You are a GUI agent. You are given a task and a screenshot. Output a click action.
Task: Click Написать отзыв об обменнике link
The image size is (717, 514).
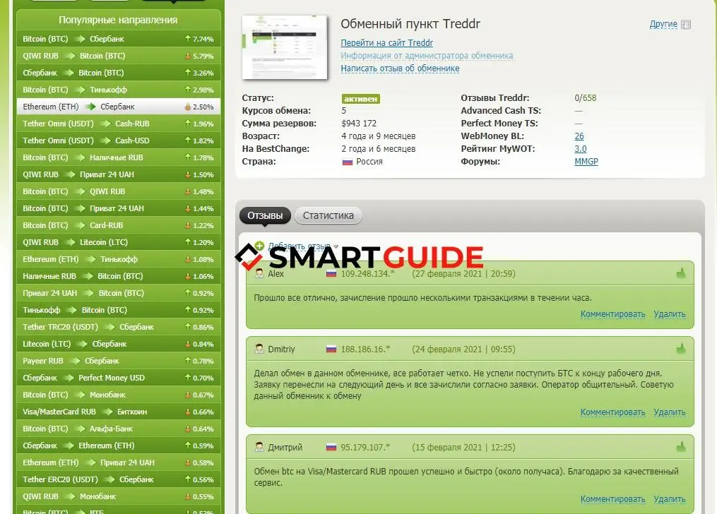pos(400,68)
